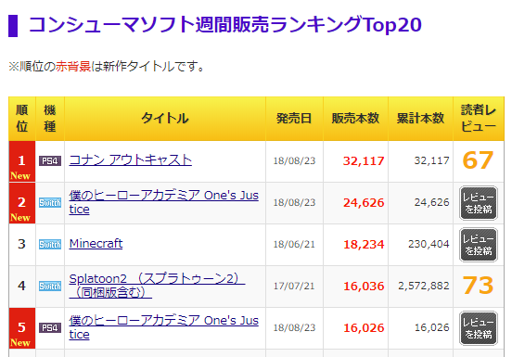512x357 pixels.
Task: Open the Splatoon2 title link
Action: [x=157, y=286]
